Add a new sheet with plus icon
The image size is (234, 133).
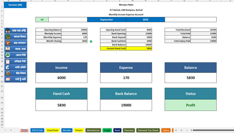182,130
